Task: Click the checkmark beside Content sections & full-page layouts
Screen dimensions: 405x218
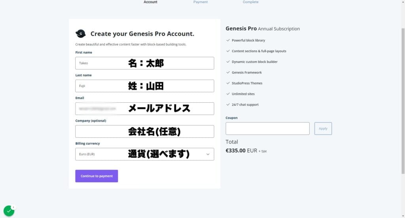Action: coord(228,51)
